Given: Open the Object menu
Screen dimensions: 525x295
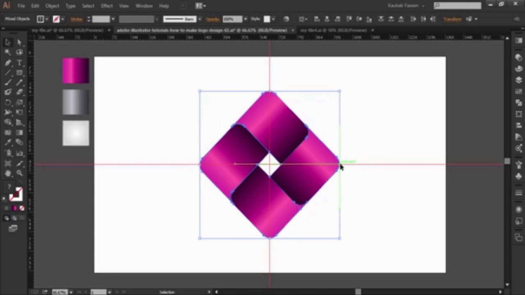Looking at the screenshot, I should [52, 6].
